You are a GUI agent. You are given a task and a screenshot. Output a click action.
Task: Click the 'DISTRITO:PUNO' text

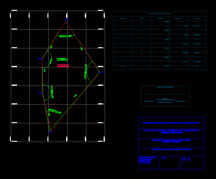tap(145, 161)
